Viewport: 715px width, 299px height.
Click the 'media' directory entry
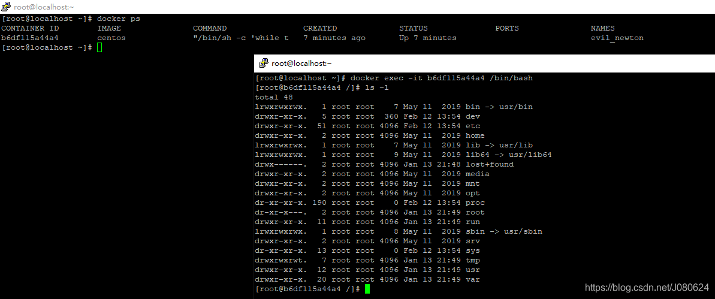[x=478, y=174]
